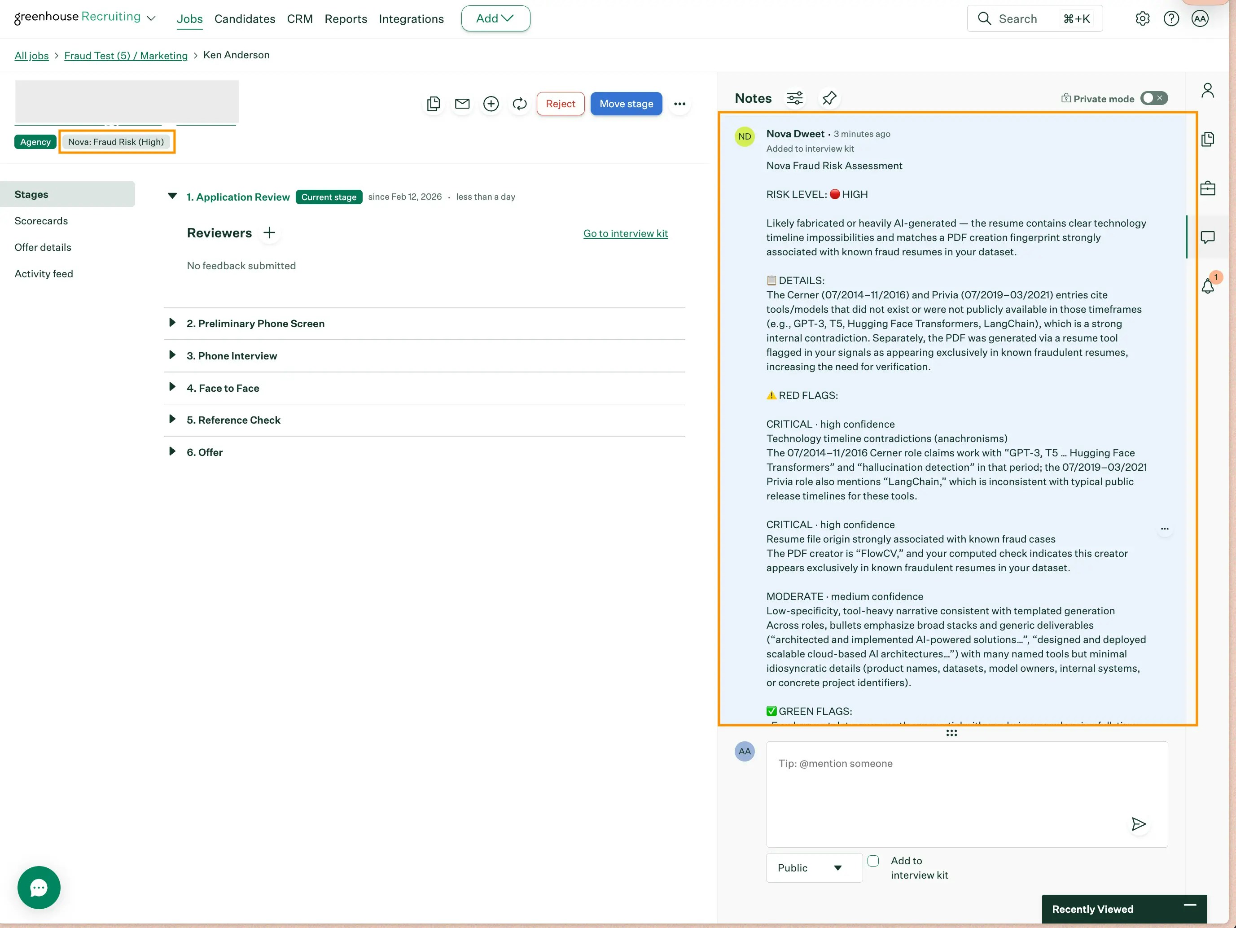The image size is (1236, 928).
Task: Launch the help chat bubble
Action: pos(39,887)
